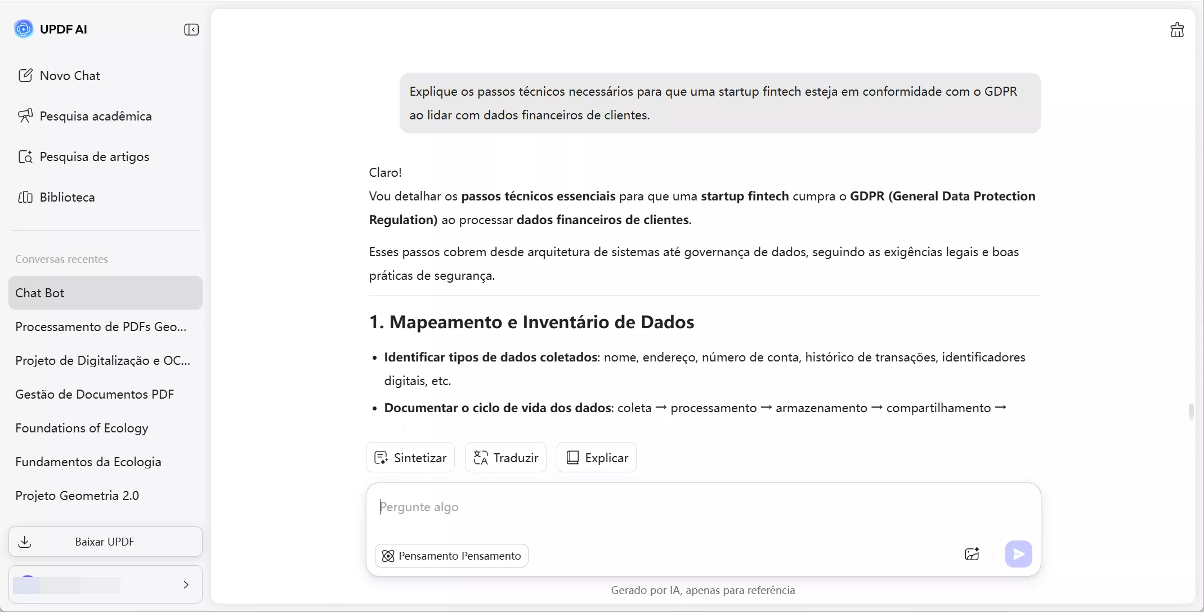Open Foundations of Ecology conversation
Image resolution: width=1204 pixels, height=612 pixels.
pos(82,428)
